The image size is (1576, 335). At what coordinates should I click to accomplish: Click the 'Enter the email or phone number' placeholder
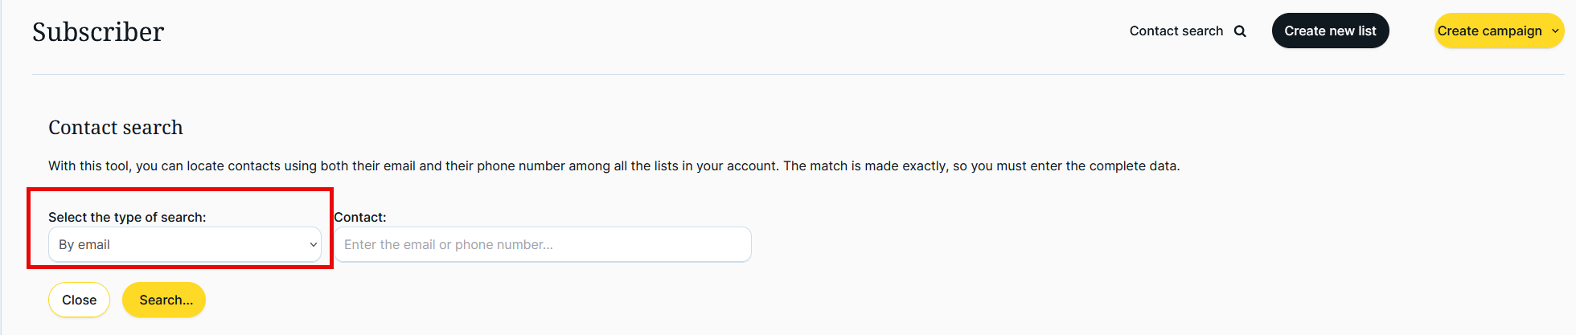point(449,245)
